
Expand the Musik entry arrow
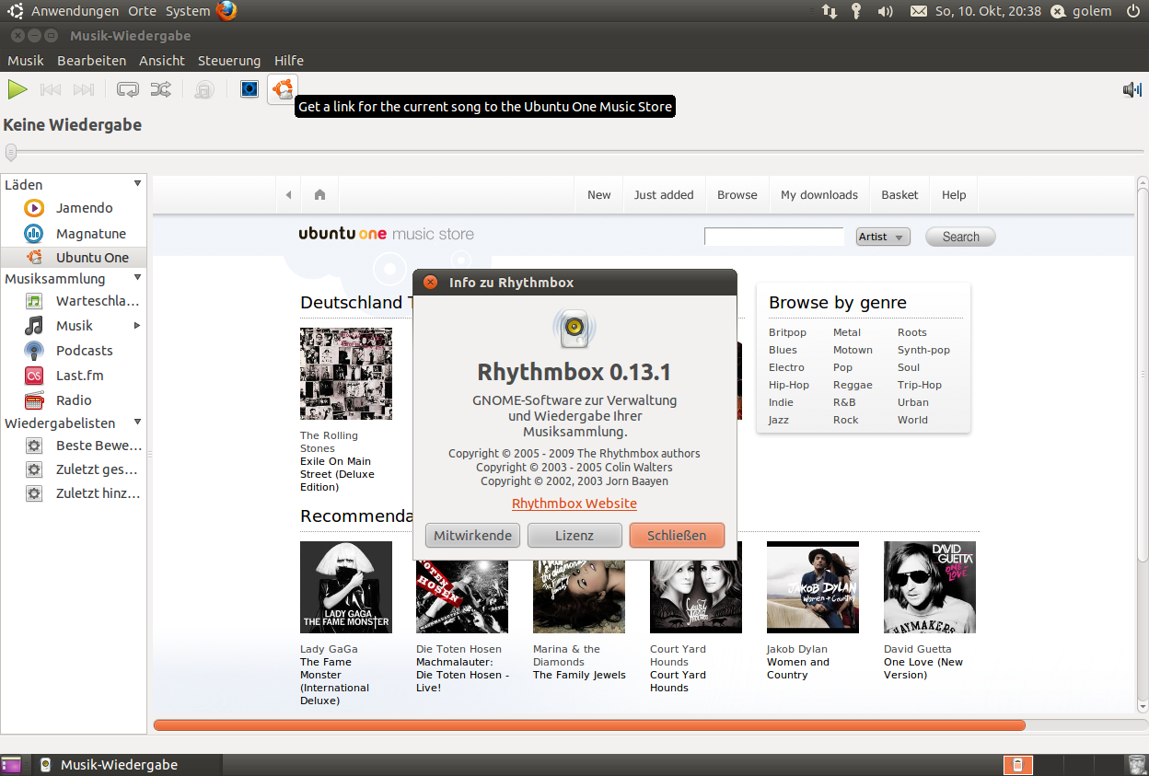coord(137,326)
